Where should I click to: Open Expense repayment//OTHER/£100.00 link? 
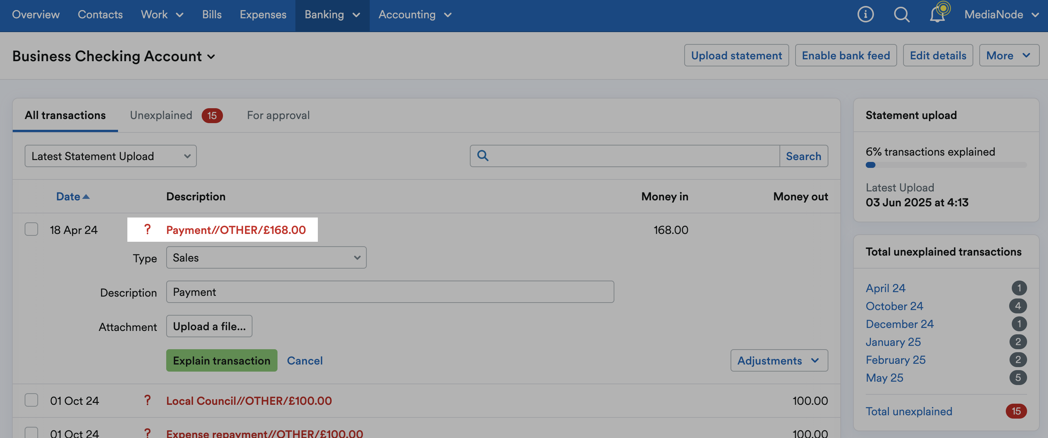pos(264,433)
